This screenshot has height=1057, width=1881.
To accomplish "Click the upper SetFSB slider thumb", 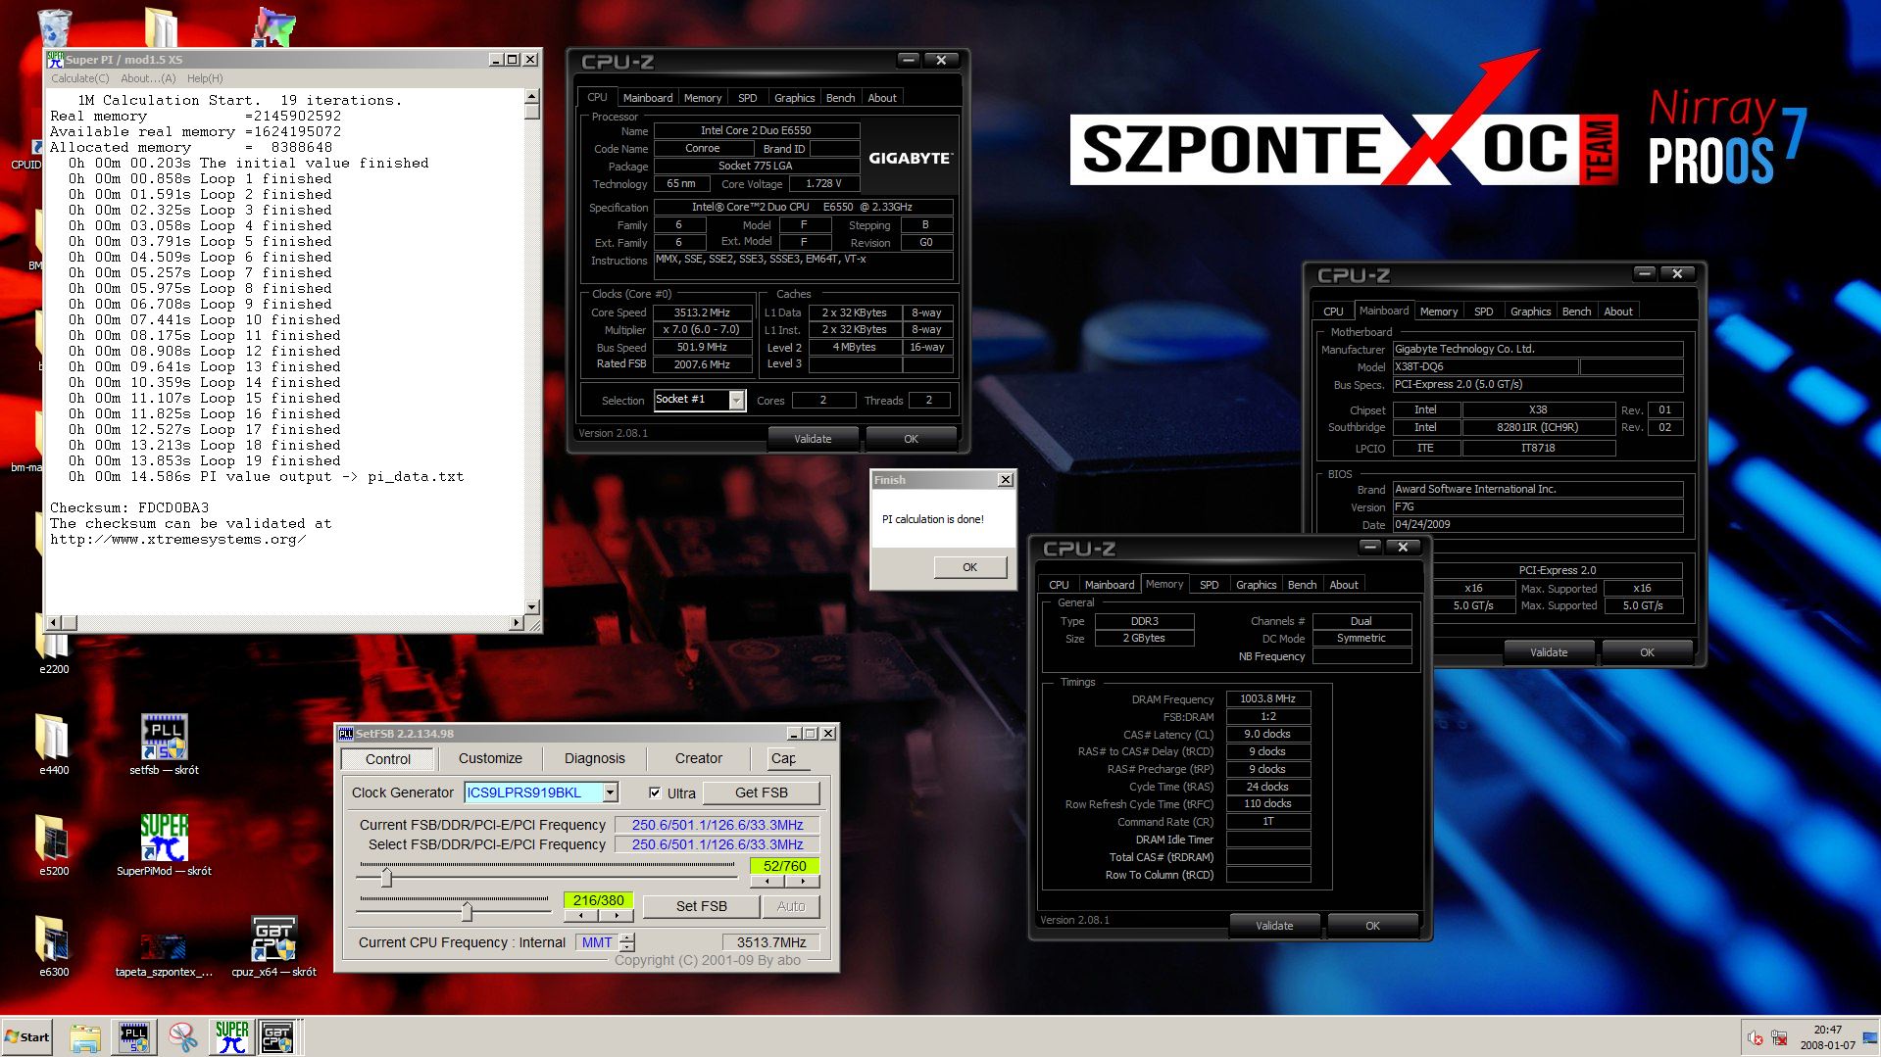I will [386, 876].
